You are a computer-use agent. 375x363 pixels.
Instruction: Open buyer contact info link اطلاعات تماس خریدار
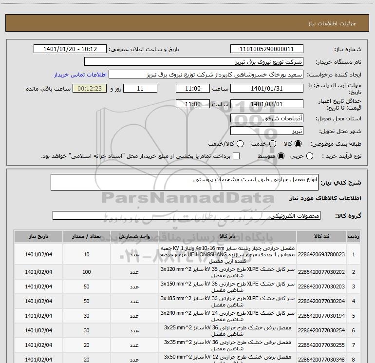pos(80,75)
